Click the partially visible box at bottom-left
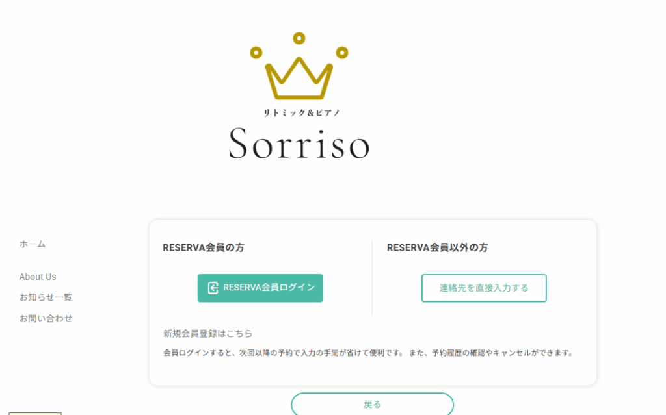This screenshot has height=415, width=666. pos(35,413)
